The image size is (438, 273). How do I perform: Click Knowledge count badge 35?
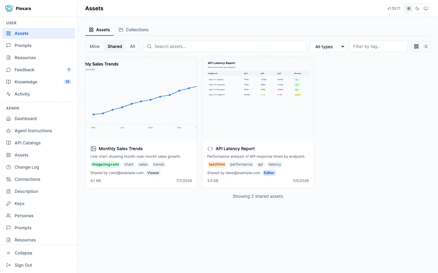click(x=68, y=82)
